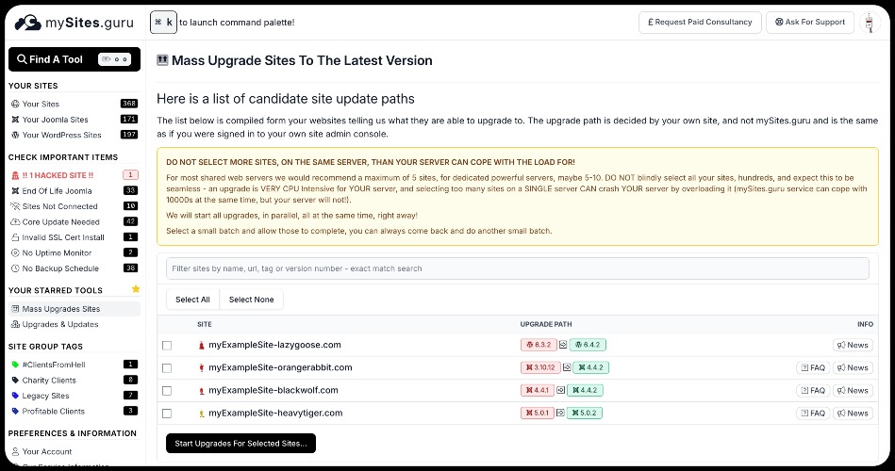
Task: Click the green 5.0.2 version badge
Action: (584, 413)
